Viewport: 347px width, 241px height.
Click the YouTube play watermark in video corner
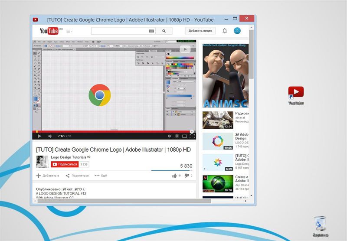coord(185,49)
